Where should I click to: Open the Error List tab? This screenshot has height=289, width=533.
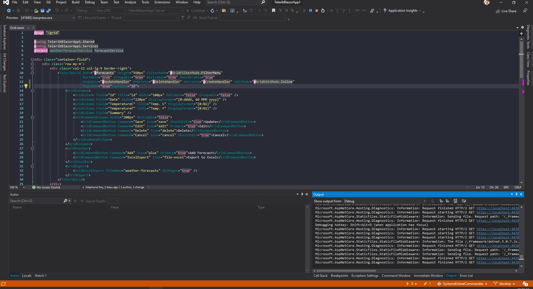click(466, 276)
